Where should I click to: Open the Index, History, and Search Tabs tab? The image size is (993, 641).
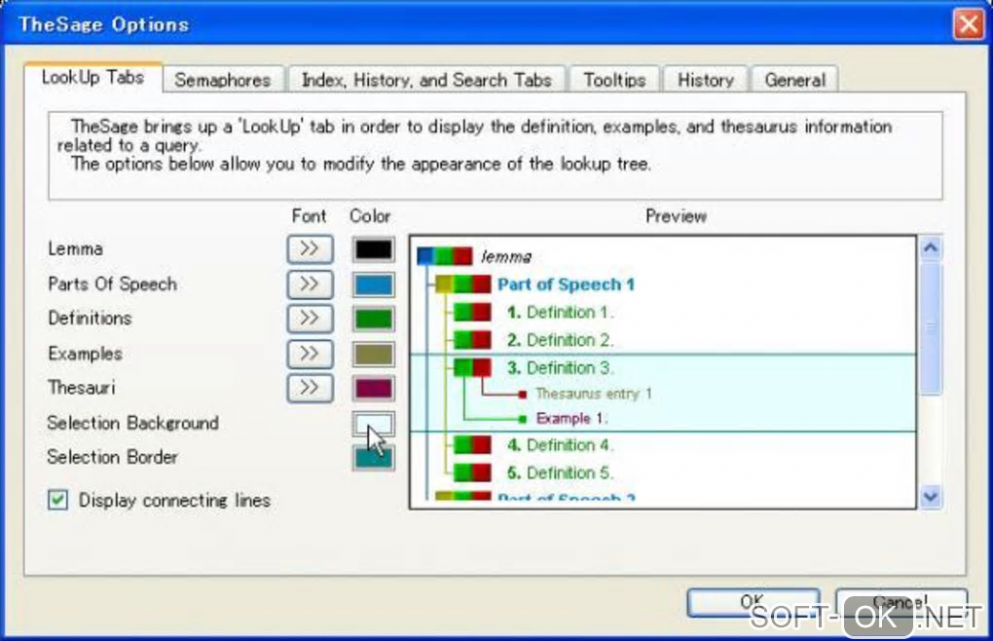426,80
